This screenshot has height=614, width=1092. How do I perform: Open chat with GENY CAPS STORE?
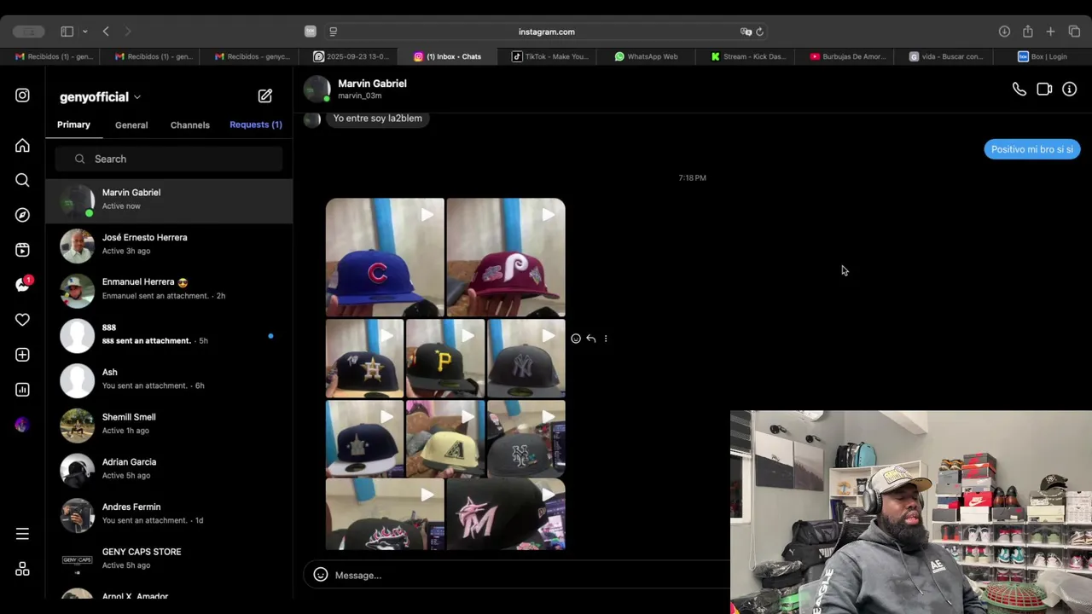pyautogui.click(x=169, y=560)
